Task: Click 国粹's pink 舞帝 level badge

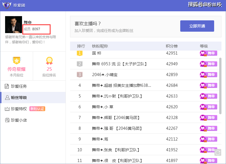Action: [x=208, y=53]
